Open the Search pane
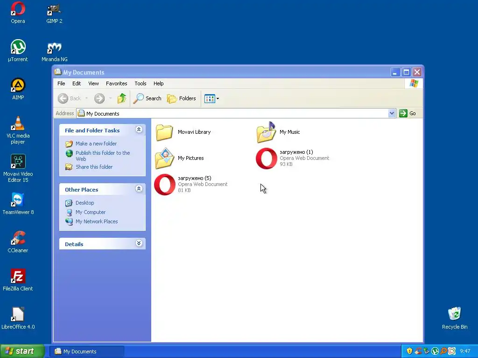 (147, 98)
